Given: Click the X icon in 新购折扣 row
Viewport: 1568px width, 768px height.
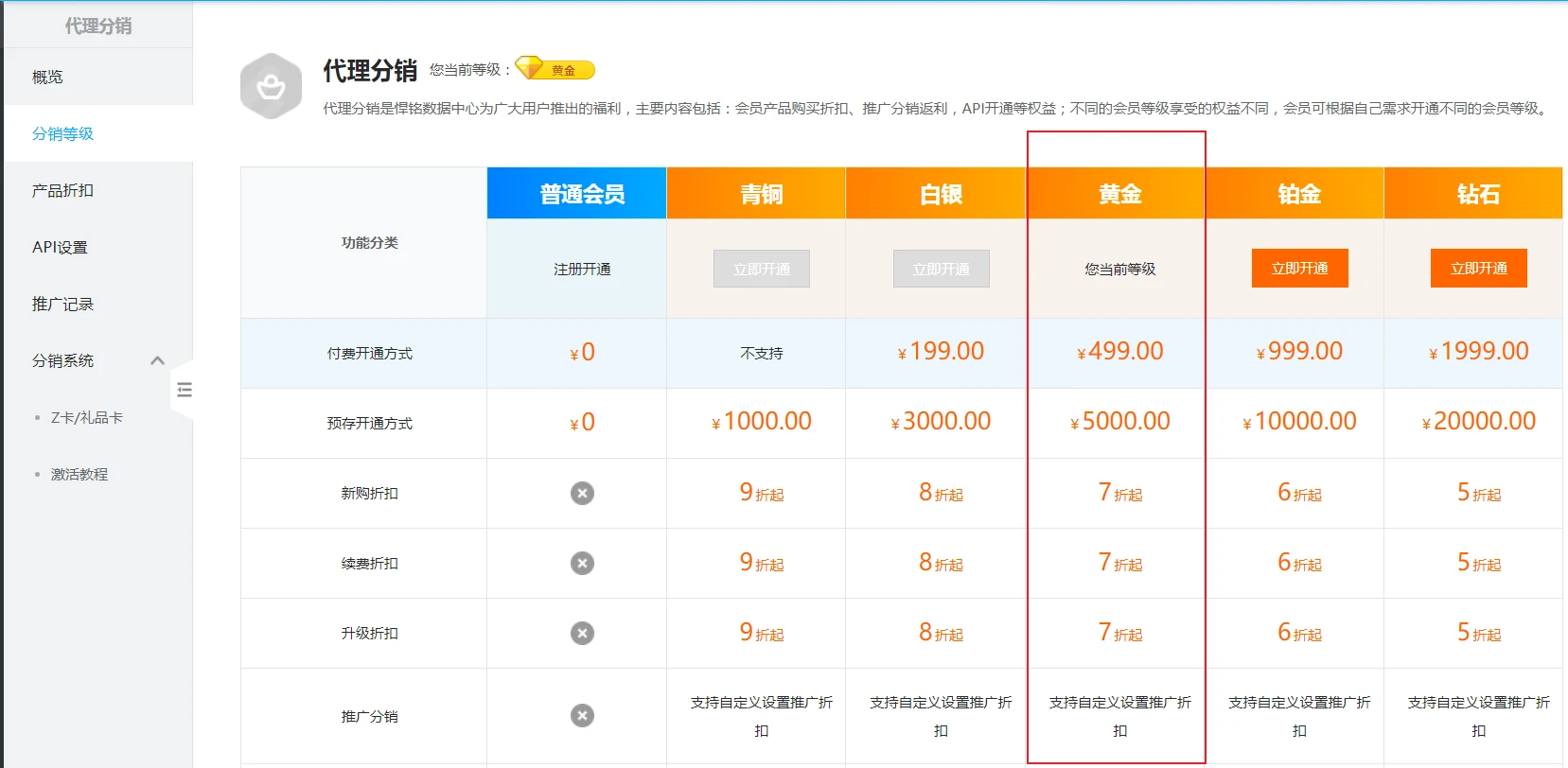Looking at the screenshot, I should 582,494.
